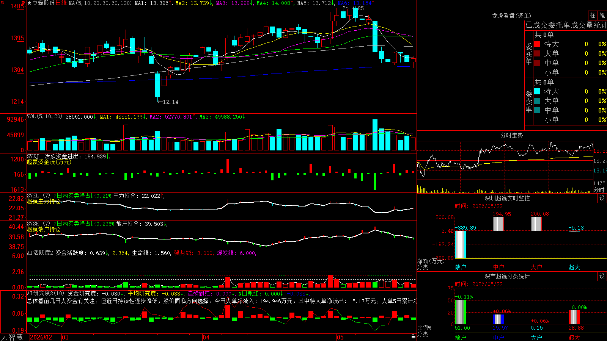607x341 pixels.
Task: Click the star icon before 立霸股份
Action: pyautogui.click(x=30, y=3)
